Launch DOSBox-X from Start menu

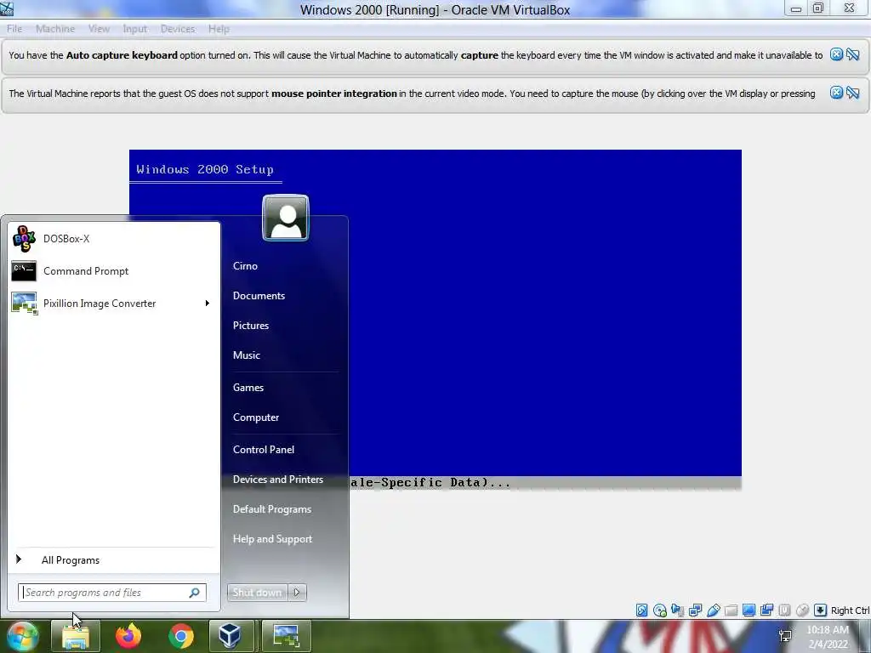tap(113, 239)
